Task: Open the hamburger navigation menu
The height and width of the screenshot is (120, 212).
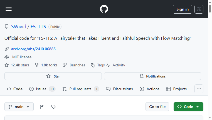Action: [9, 9]
